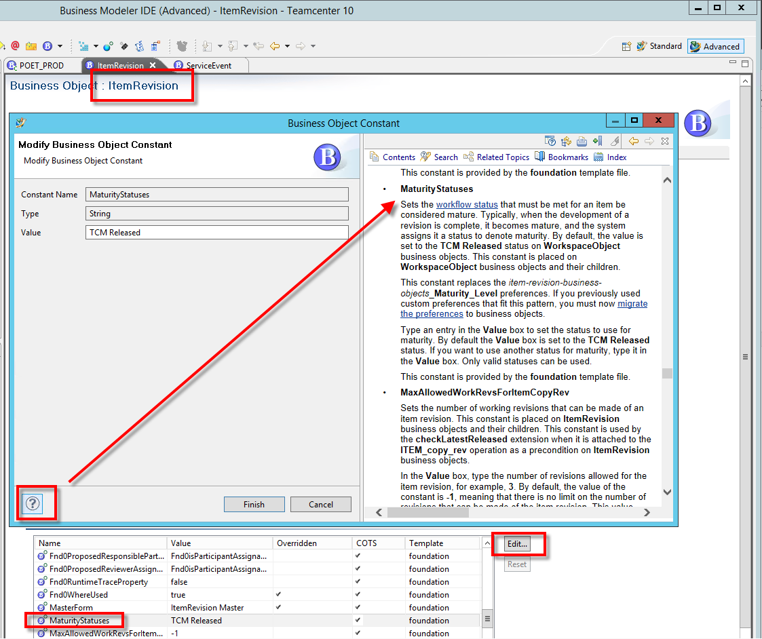This screenshot has width=762, height=639.
Task: Open the help Index tab
Action: 611,157
